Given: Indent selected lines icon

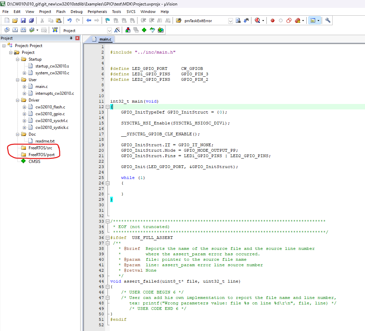Looking at the screenshot, I should (x=143, y=20).
